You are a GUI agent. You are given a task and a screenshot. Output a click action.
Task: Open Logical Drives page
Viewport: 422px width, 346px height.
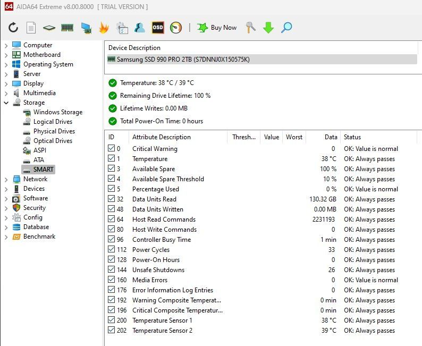[53, 122]
